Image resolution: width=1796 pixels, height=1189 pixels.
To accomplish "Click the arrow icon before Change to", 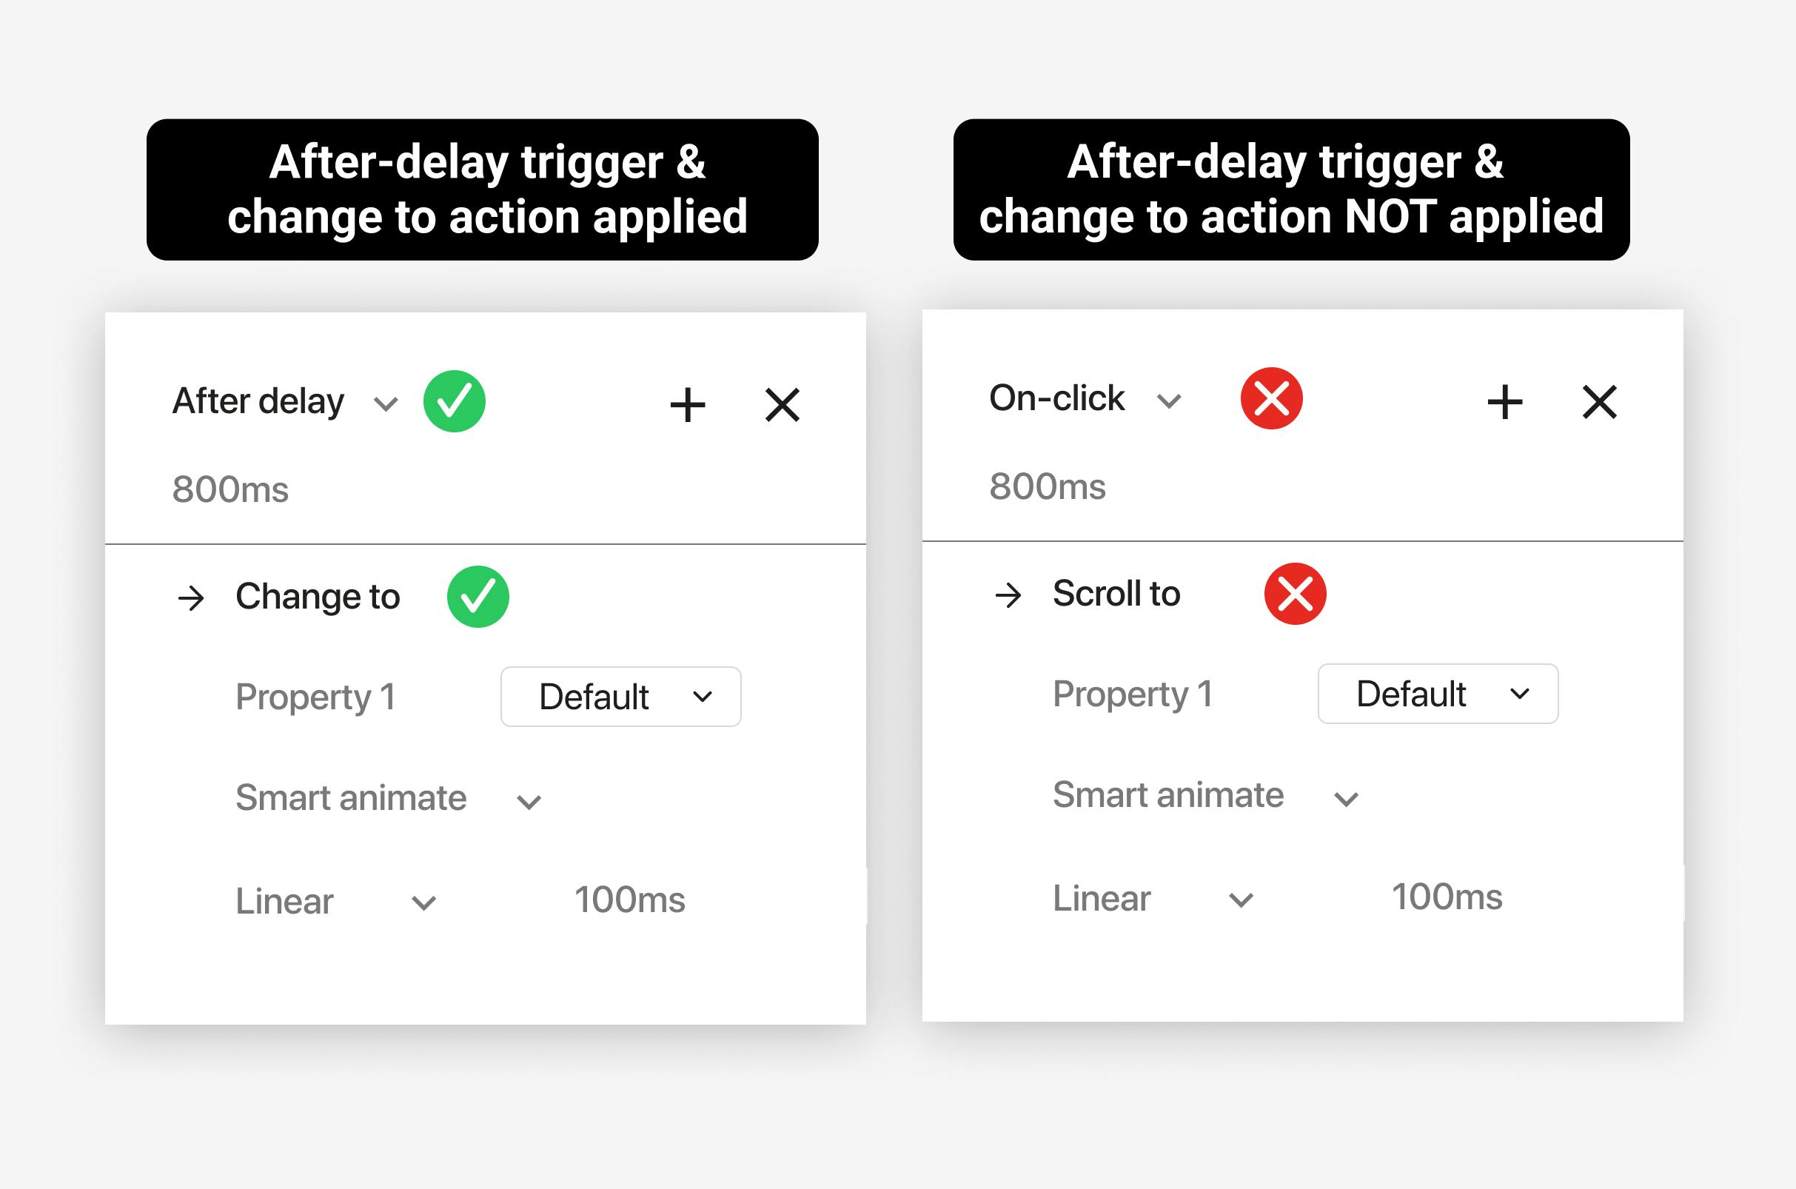I will point(191,598).
